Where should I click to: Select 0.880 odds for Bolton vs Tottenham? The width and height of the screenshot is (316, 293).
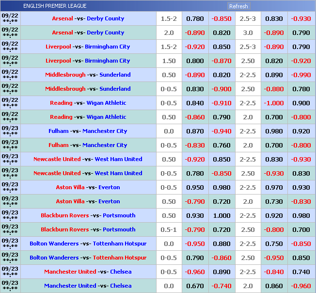pos(221,244)
